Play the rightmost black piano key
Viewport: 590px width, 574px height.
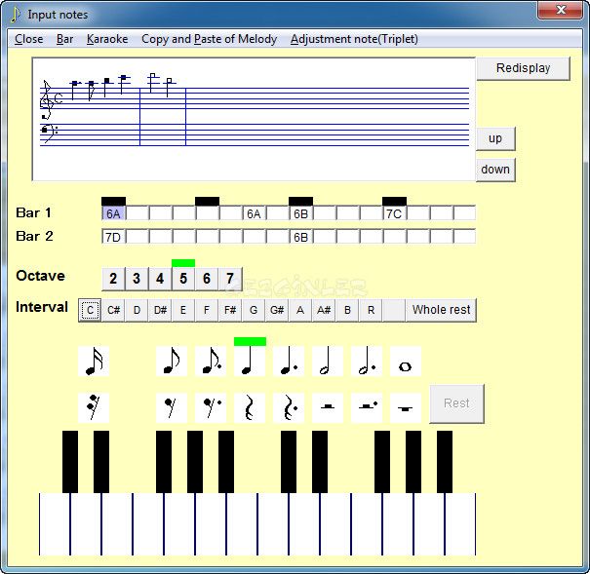pyautogui.click(x=445, y=462)
